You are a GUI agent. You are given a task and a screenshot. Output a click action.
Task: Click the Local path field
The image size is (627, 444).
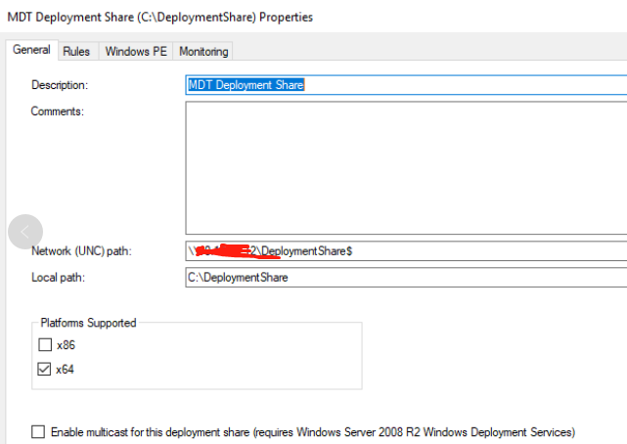(406, 278)
